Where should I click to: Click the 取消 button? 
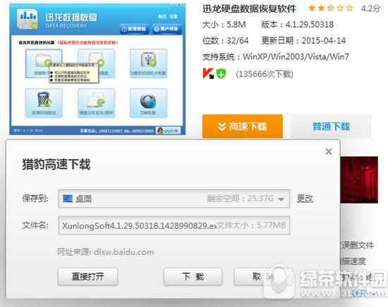click(x=263, y=277)
